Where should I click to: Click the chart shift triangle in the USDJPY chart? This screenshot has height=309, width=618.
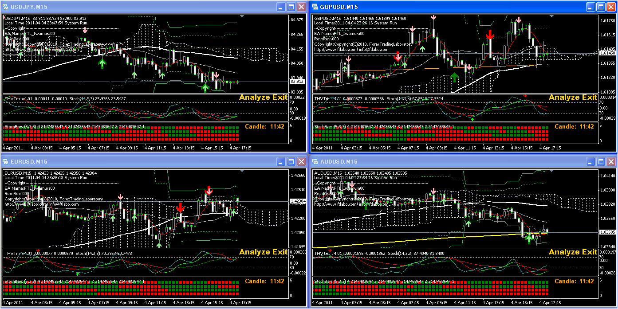(241, 16)
